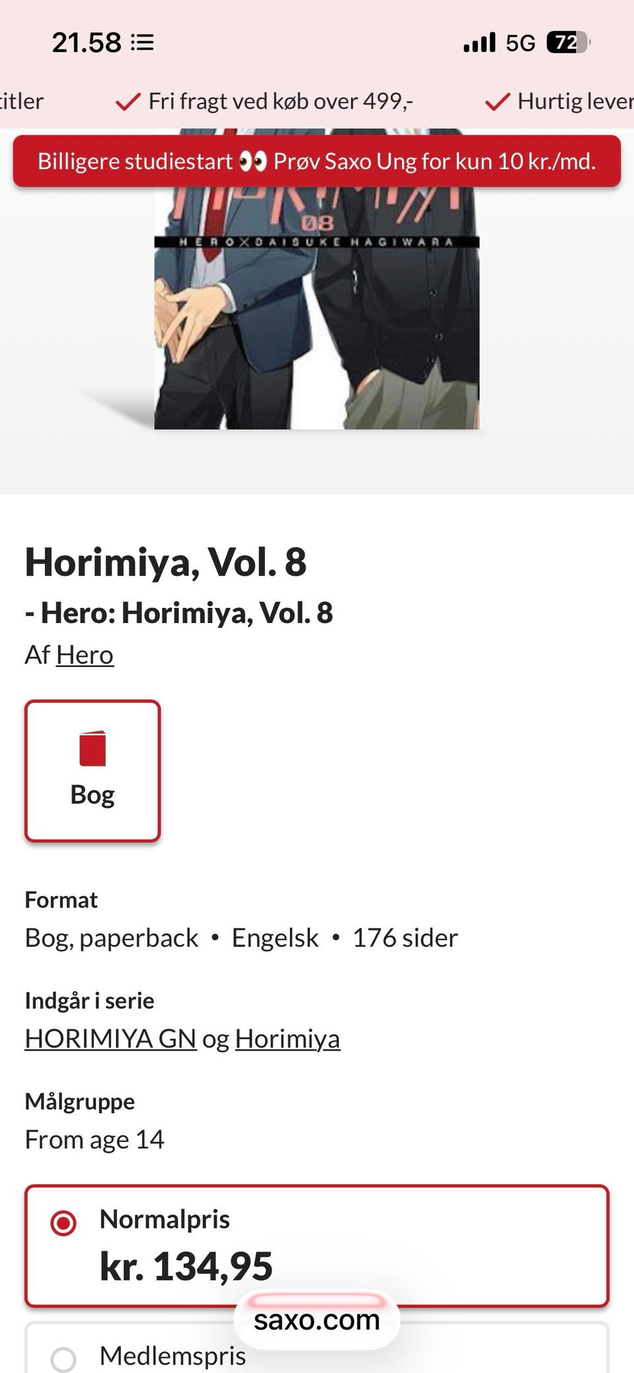Choose the Bog format option
This screenshot has width=634, height=1373.
92,770
